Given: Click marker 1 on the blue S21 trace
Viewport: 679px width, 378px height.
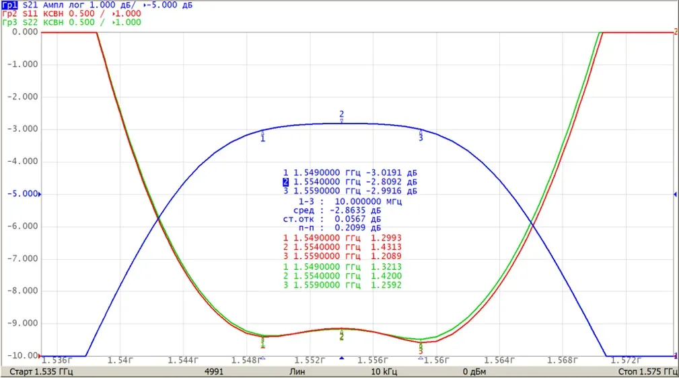Looking at the screenshot, I should (262, 136).
